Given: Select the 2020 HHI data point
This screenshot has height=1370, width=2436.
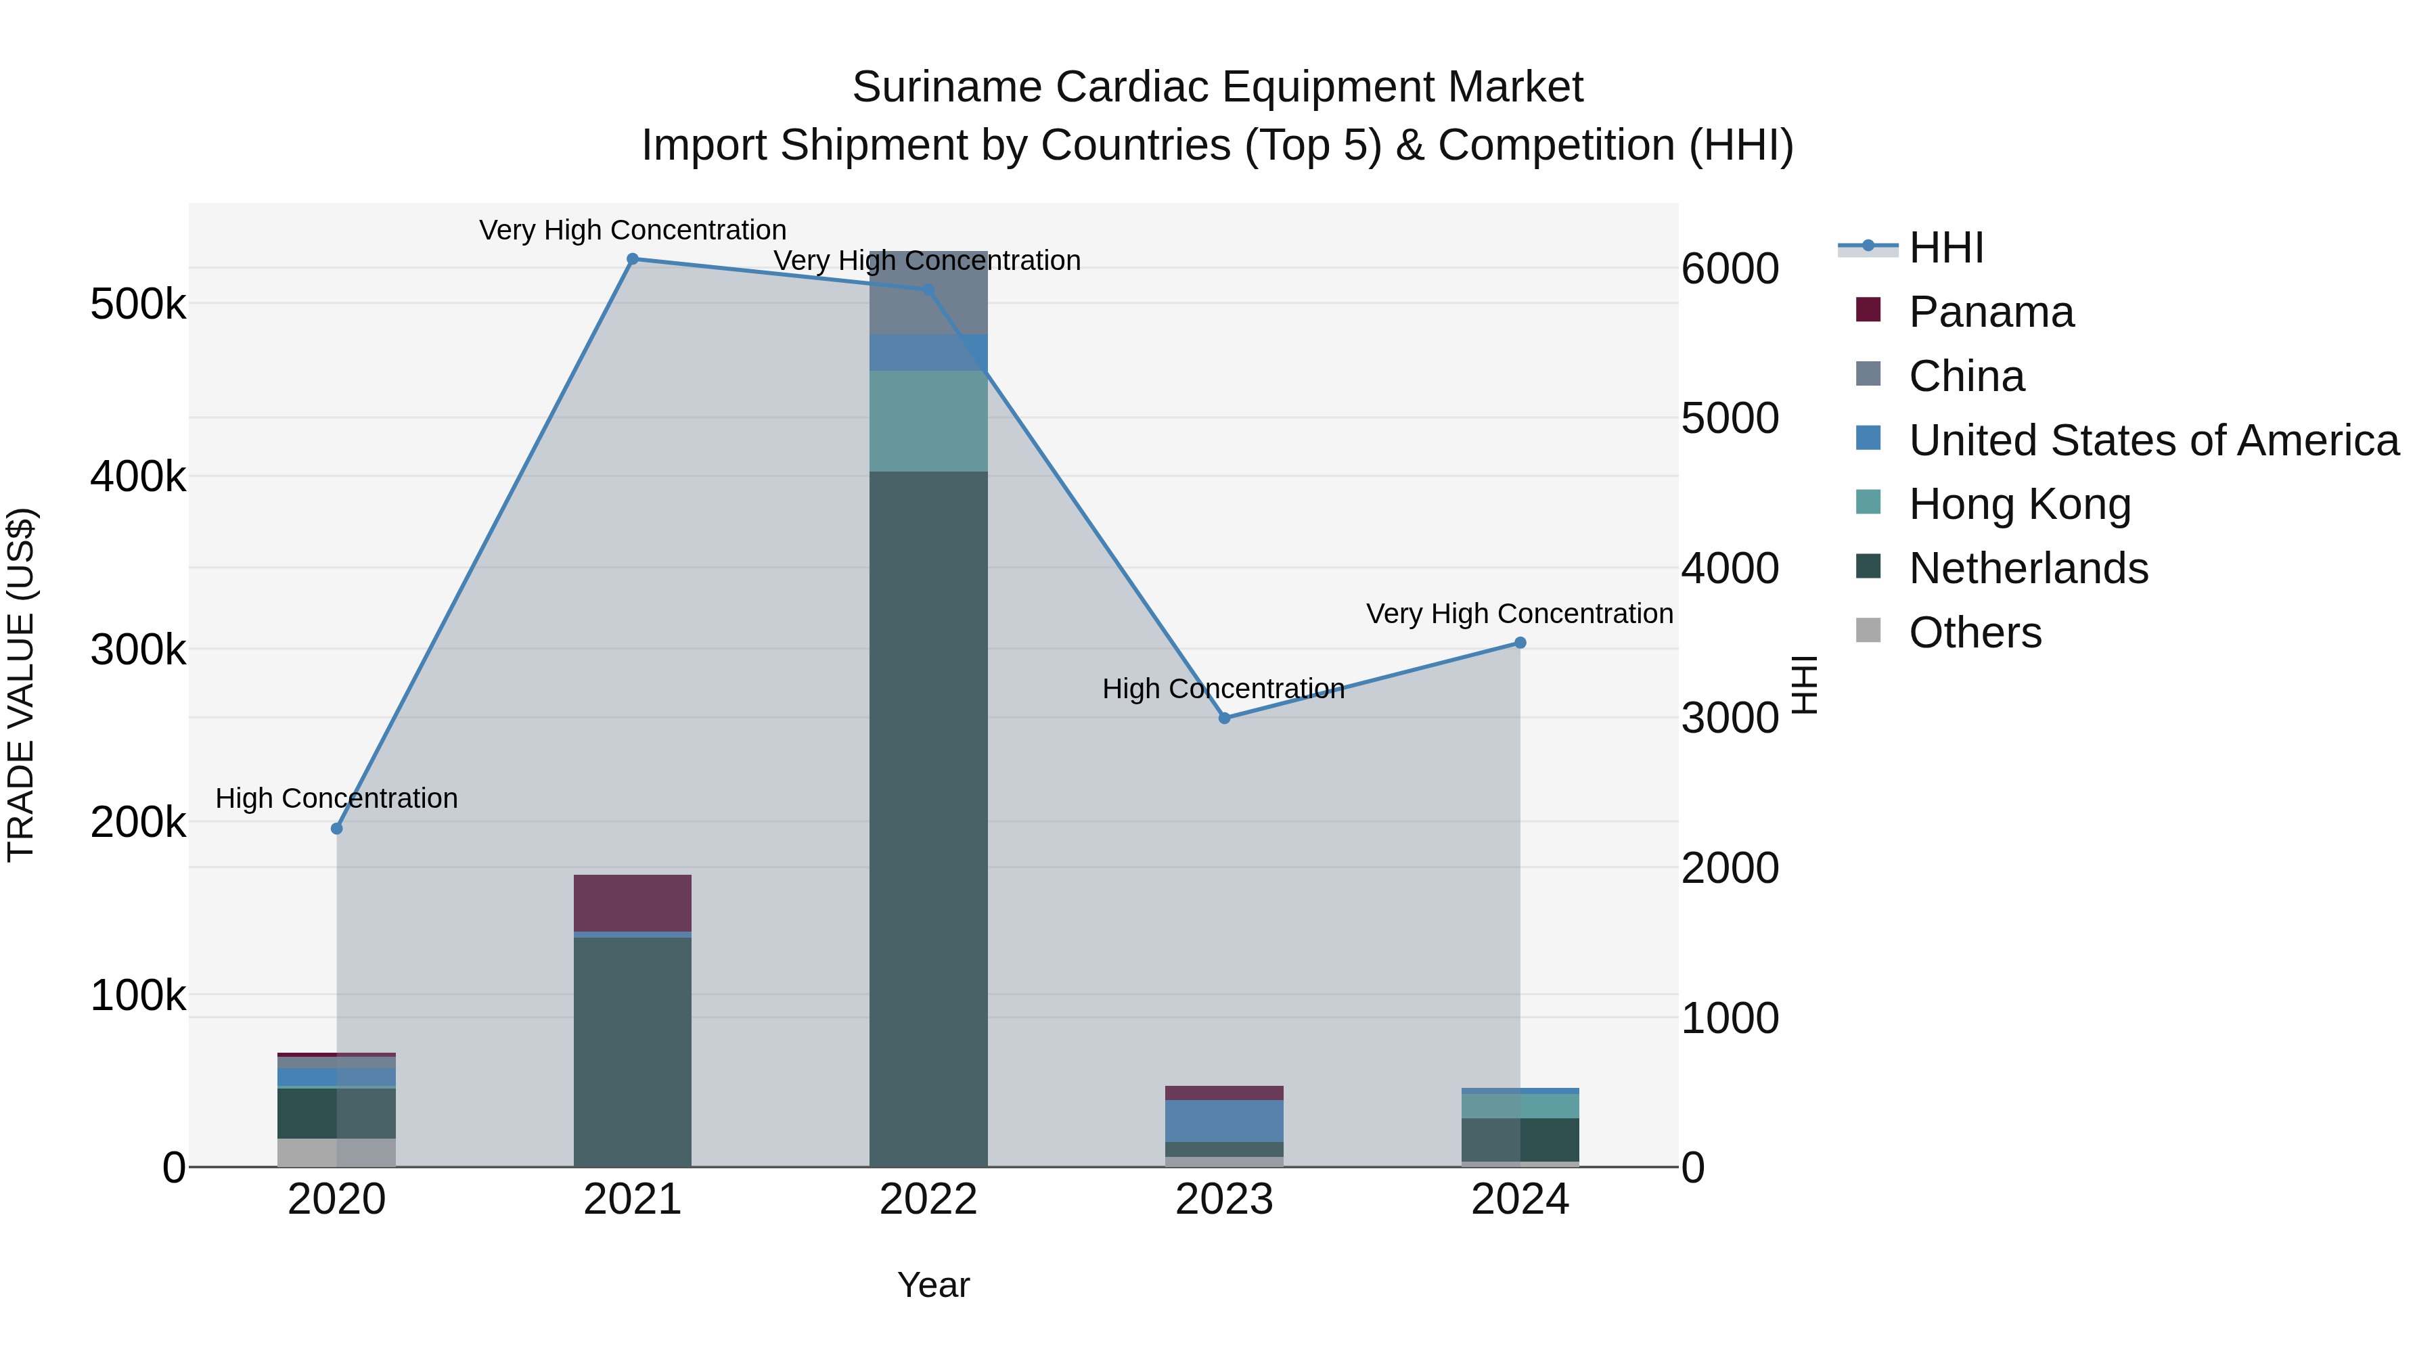Looking at the screenshot, I should 337,828.
